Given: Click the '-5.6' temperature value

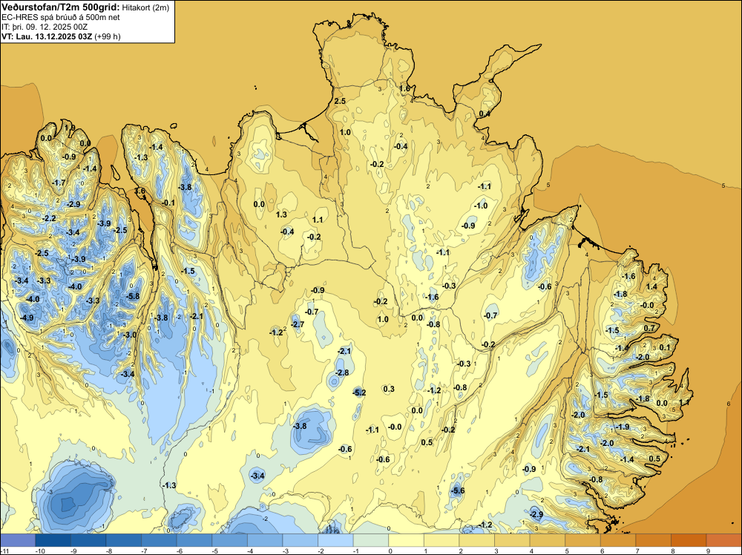Looking at the screenshot, I should pyautogui.click(x=458, y=490).
